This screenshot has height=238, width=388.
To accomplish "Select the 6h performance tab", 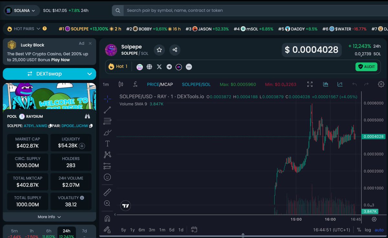I will pos(48,233).
